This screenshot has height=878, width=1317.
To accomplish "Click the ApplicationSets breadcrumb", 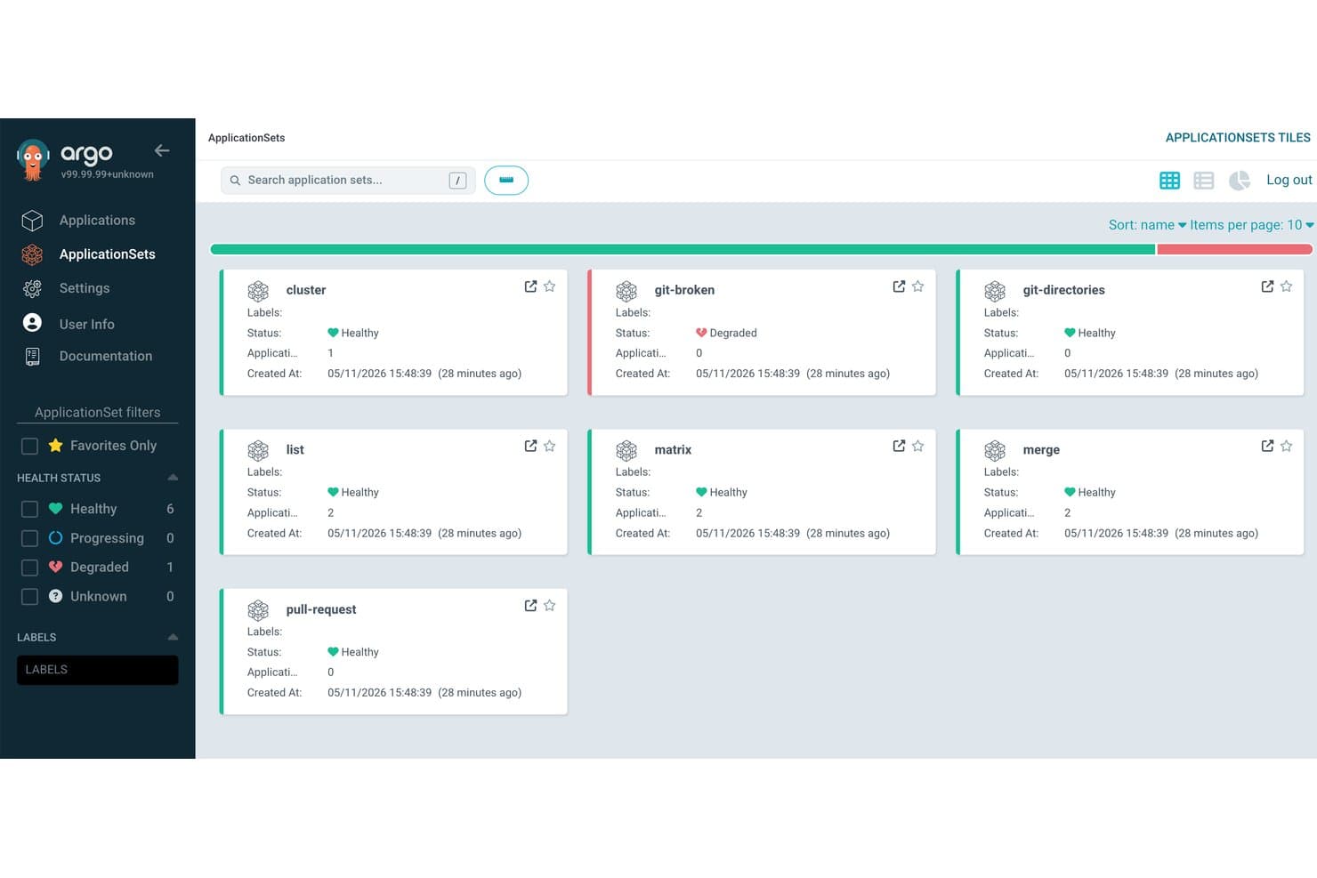I will [x=246, y=138].
